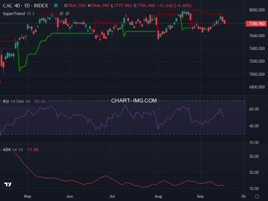Click second null symbol beside SuperTrend value

pos(67,13)
